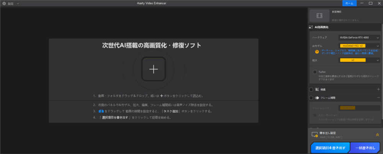Enable the 編集 section checkbox
Image resolution: width=383 pixels, height=154 pixels.
point(311,90)
